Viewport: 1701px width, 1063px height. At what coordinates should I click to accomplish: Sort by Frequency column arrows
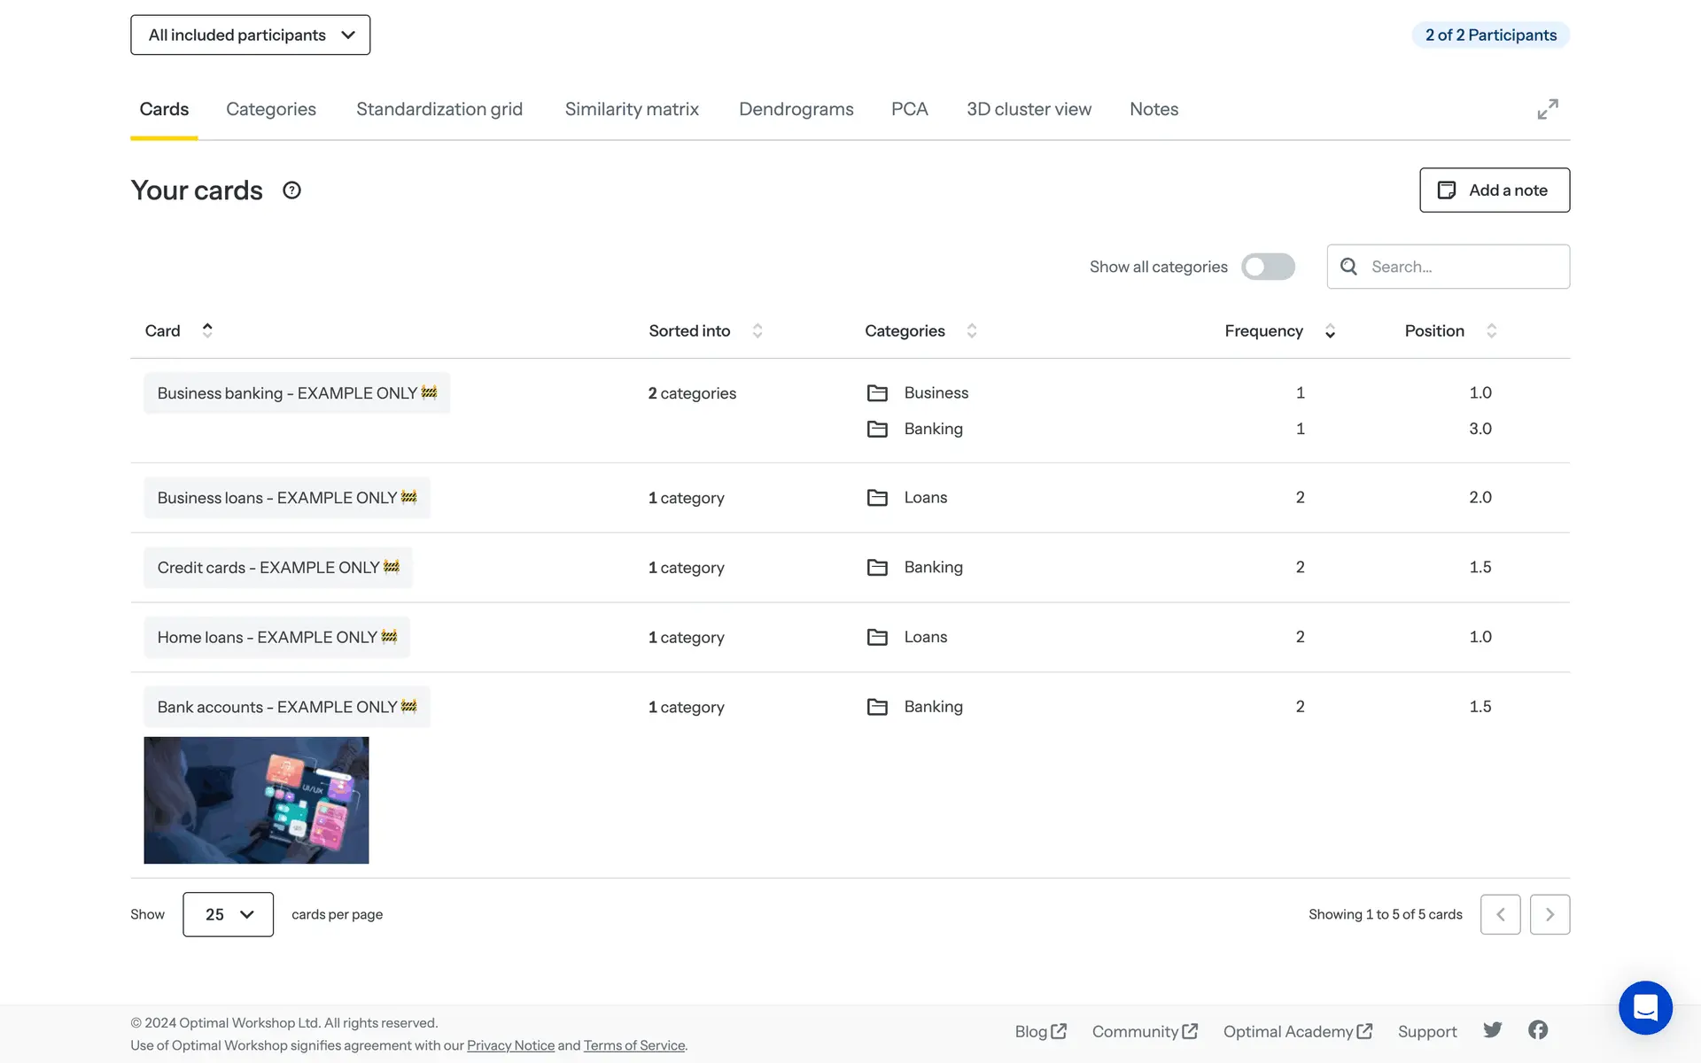point(1330,330)
